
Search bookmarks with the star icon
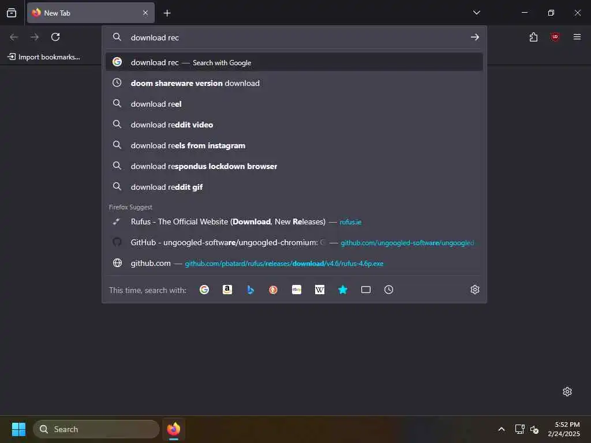coord(343,290)
